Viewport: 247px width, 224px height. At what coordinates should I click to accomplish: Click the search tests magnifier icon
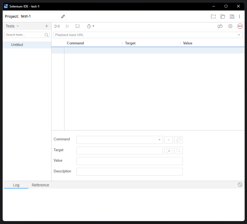pyautogui.click(x=47, y=35)
